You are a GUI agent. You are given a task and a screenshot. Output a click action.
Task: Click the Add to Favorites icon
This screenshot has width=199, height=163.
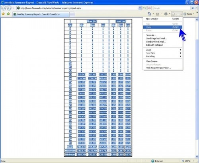tap(8, 14)
